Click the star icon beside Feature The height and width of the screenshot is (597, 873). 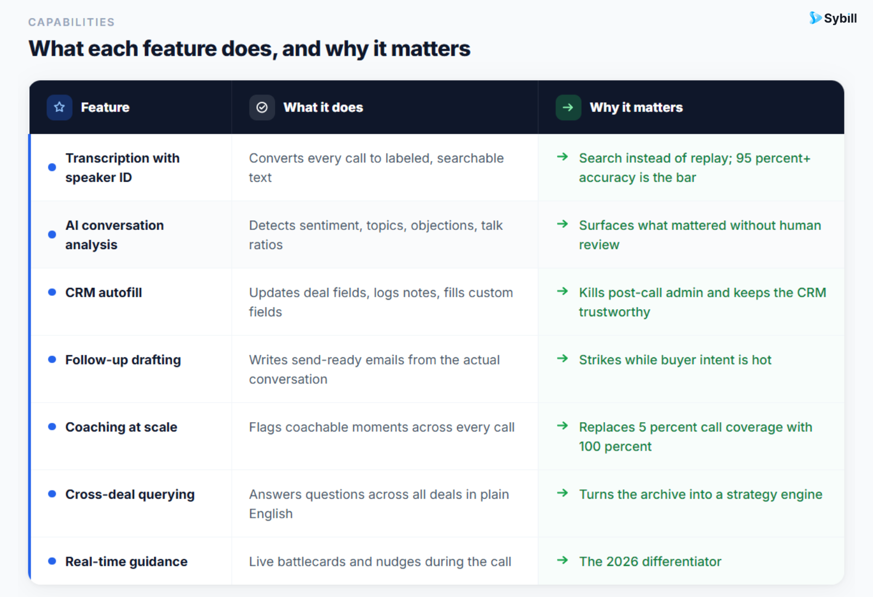pos(60,107)
